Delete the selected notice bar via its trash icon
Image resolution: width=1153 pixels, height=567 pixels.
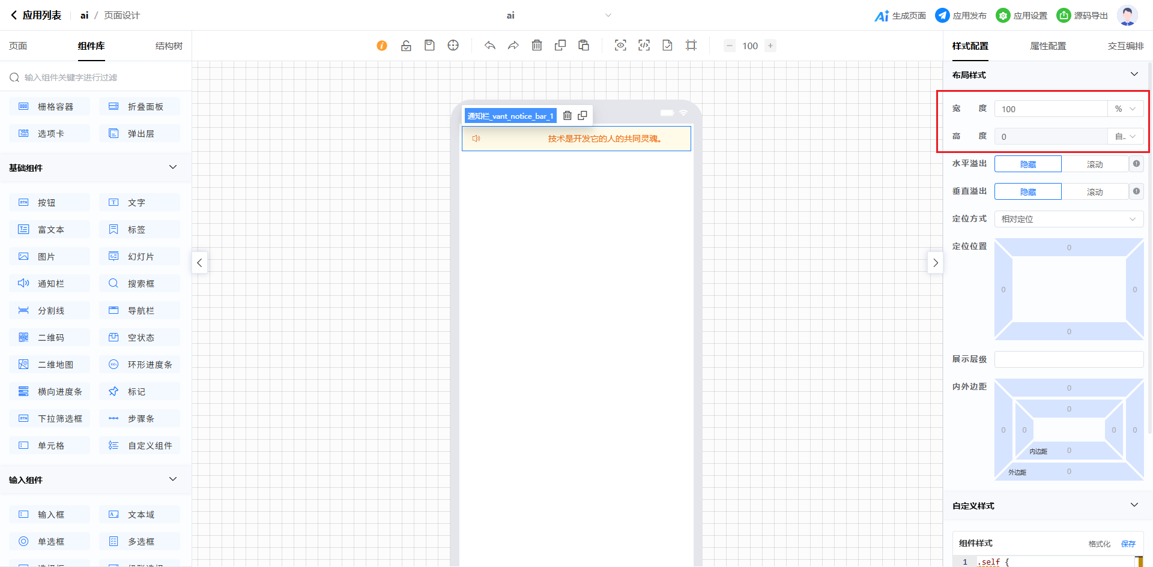pyautogui.click(x=567, y=116)
